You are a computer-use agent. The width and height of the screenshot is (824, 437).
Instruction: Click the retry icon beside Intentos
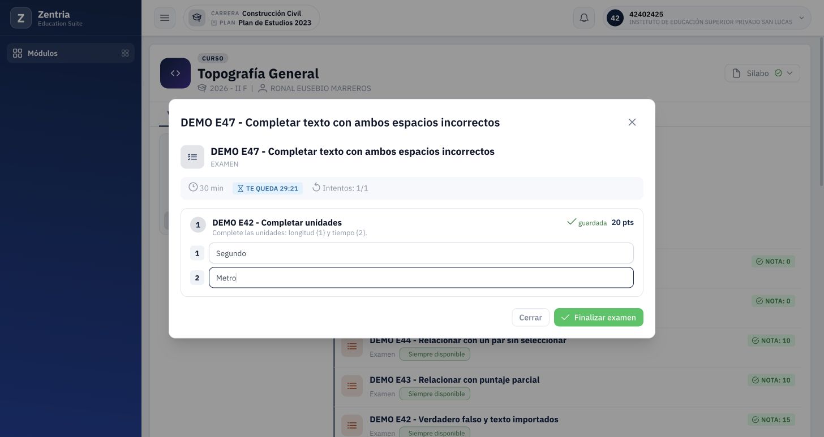[x=316, y=187]
